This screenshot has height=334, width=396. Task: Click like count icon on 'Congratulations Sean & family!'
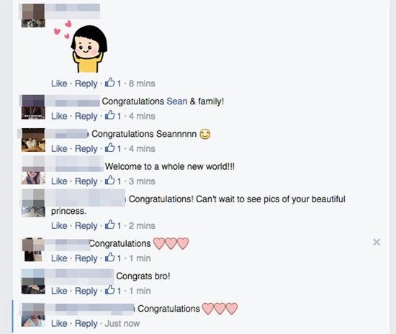click(x=110, y=115)
